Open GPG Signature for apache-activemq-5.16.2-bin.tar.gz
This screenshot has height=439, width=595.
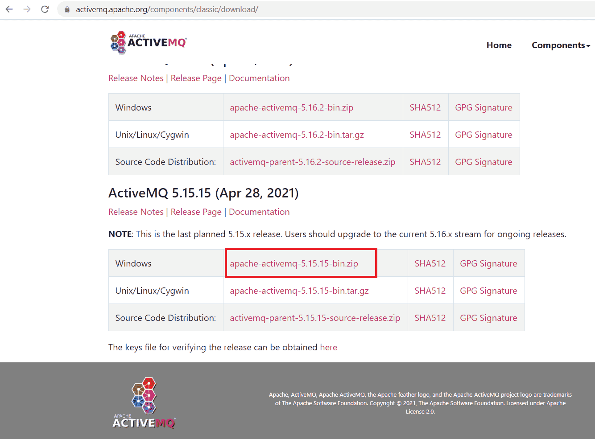tap(483, 135)
